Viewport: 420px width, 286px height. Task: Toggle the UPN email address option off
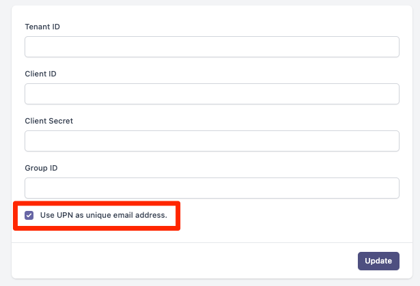tap(29, 215)
